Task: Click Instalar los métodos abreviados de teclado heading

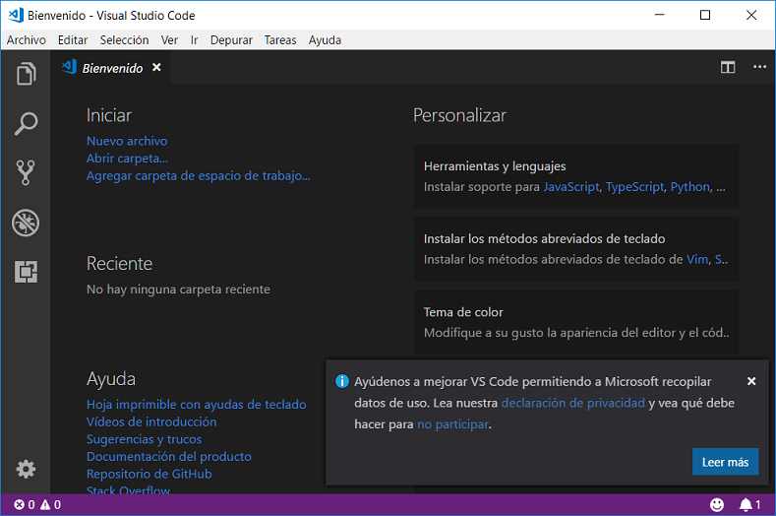Action: coord(545,239)
